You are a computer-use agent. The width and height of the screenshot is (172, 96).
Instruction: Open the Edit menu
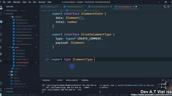coord(9,2)
